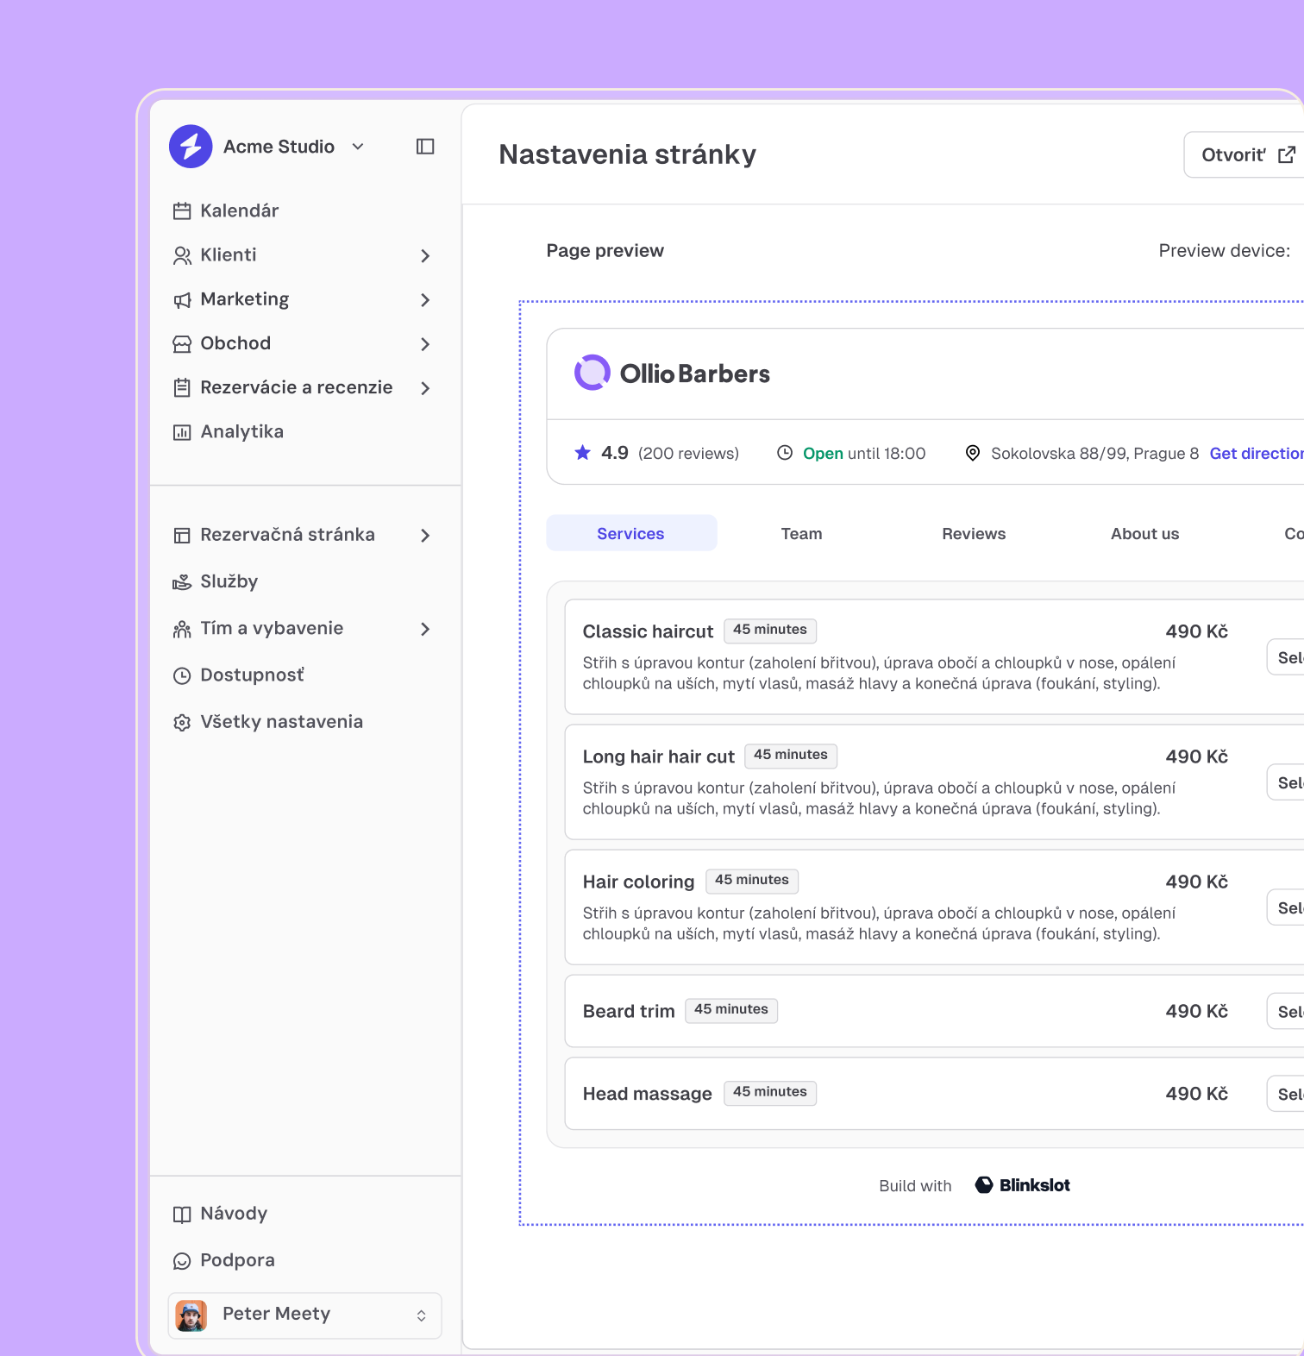Switch to the Reviews tab
The height and width of the screenshot is (1356, 1304).
click(974, 534)
